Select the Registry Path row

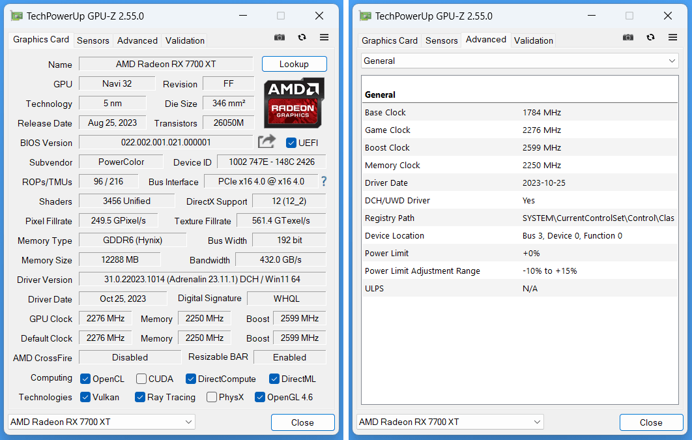click(519, 218)
